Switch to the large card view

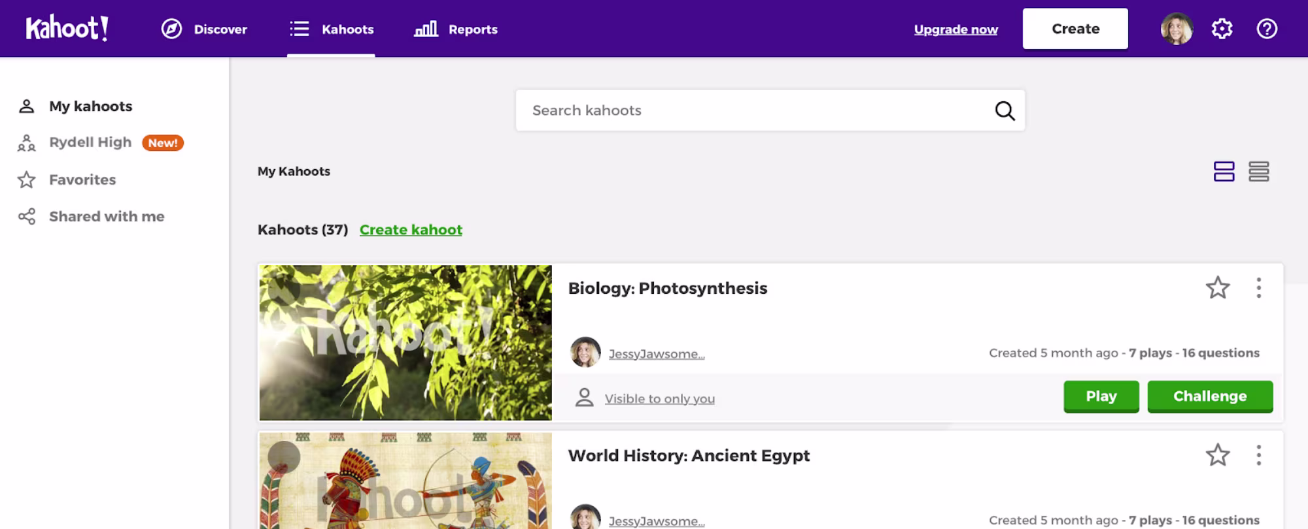click(x=1224, y=171)
